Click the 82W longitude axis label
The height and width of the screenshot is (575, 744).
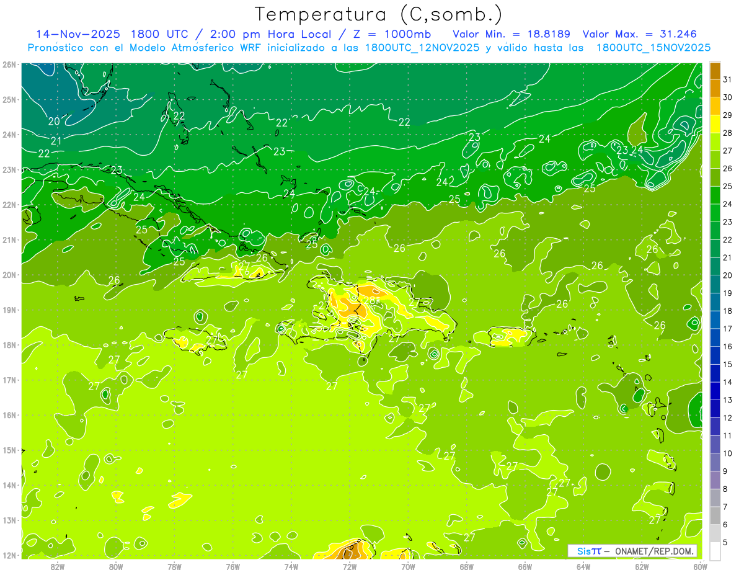58,566
